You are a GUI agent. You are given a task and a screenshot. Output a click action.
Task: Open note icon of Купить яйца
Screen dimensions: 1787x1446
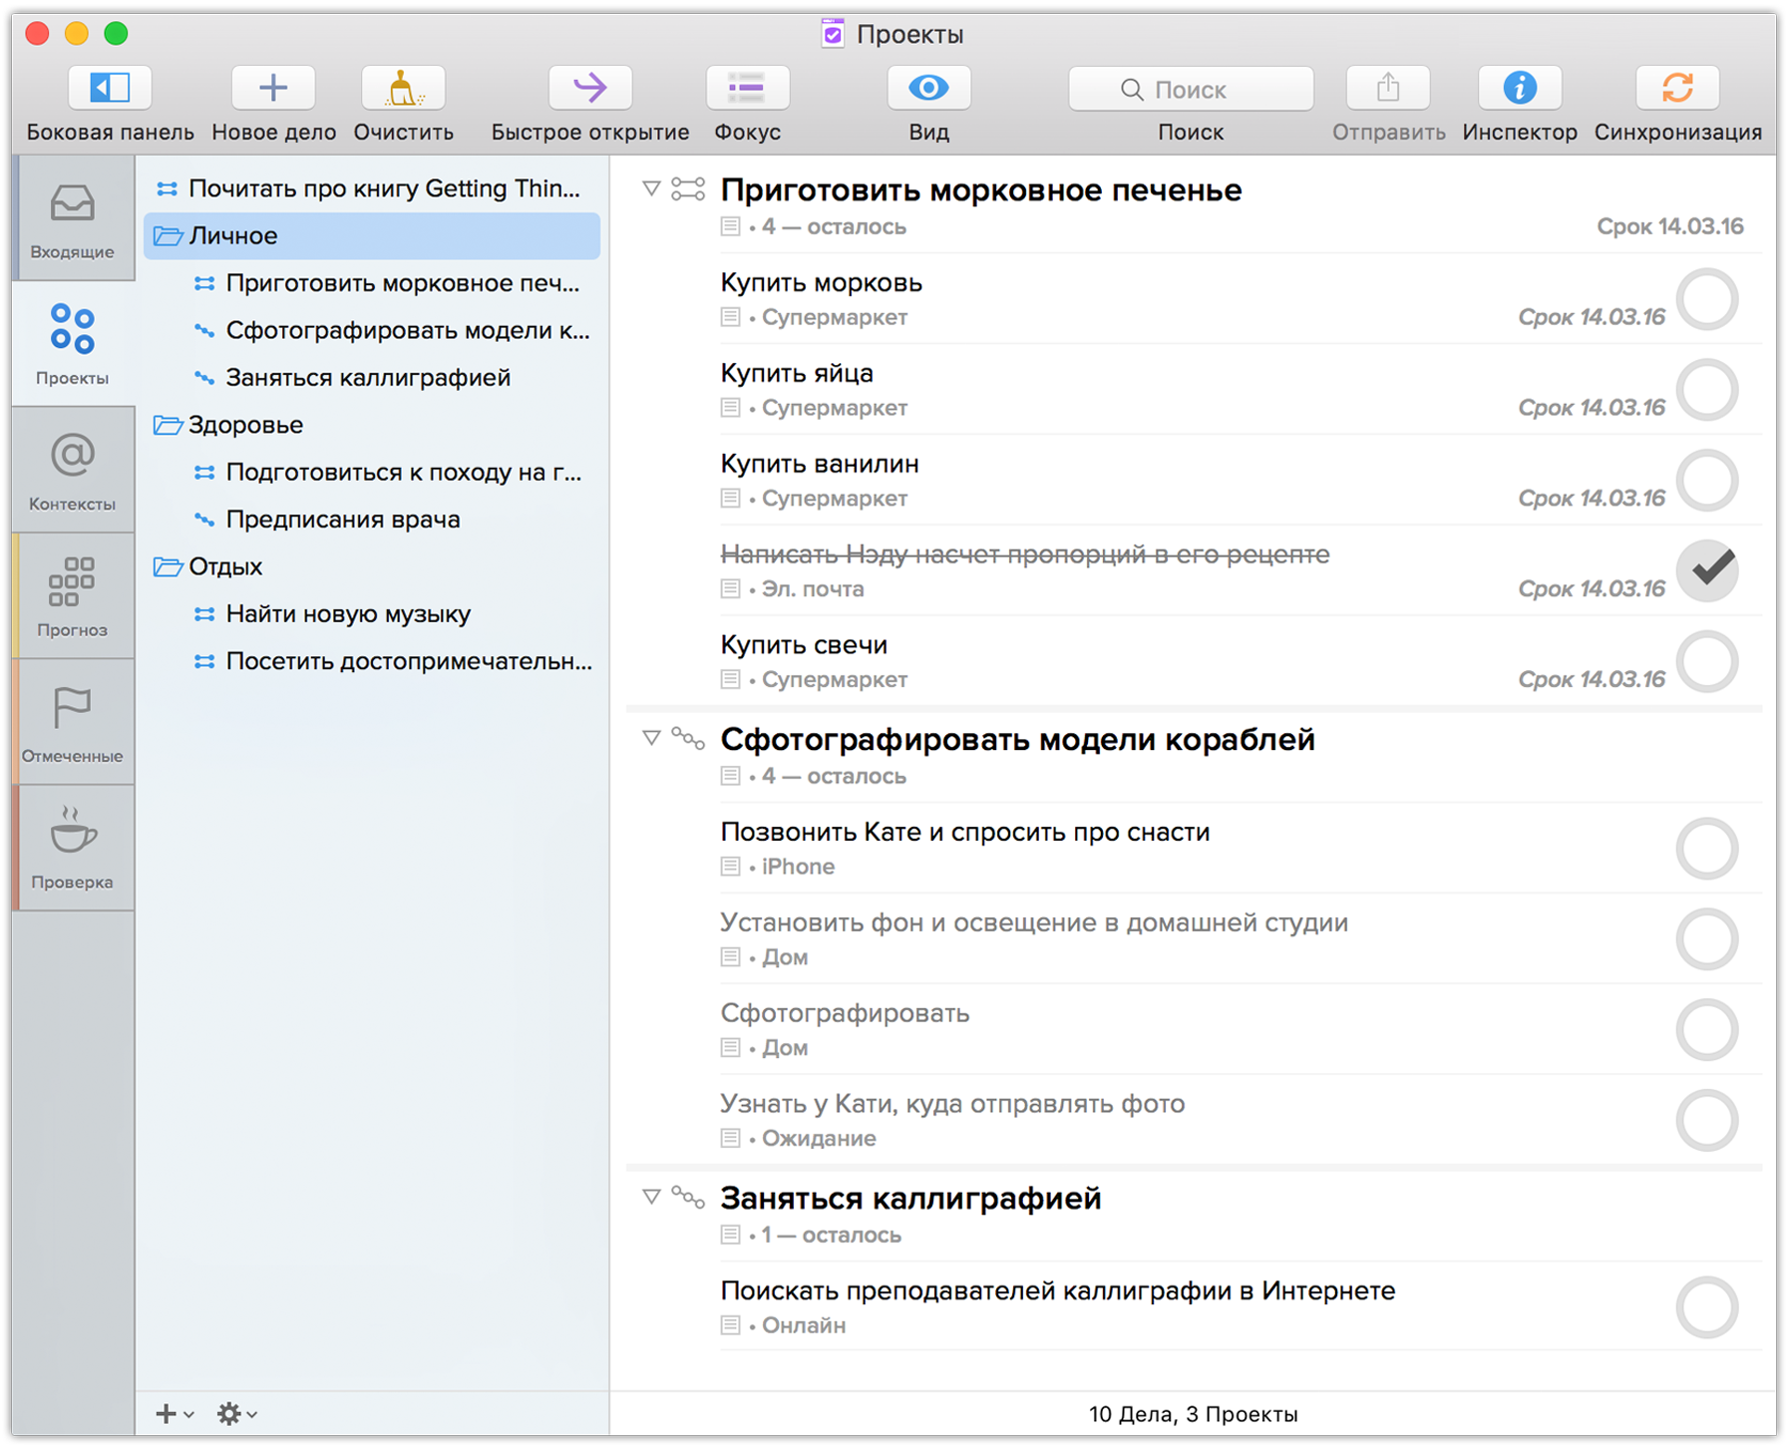(730, 408)
